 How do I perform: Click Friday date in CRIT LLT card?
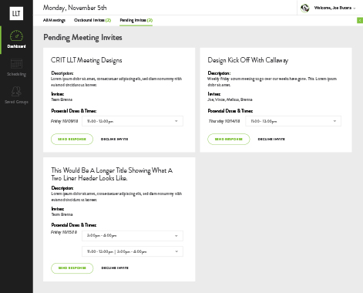pos(64,121)
